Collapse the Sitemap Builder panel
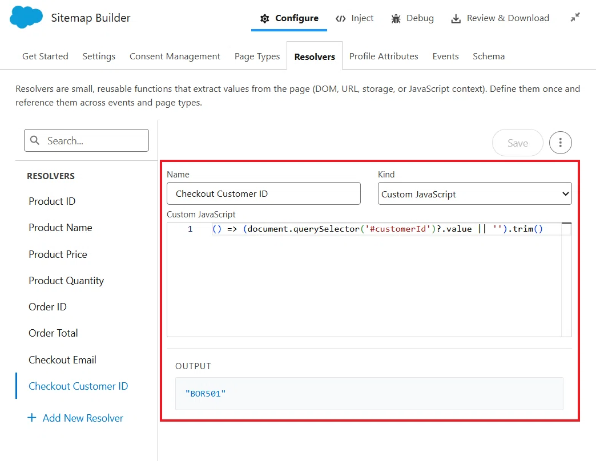The height and width of the screenshot is (461, 596). (x=575, y=17)
